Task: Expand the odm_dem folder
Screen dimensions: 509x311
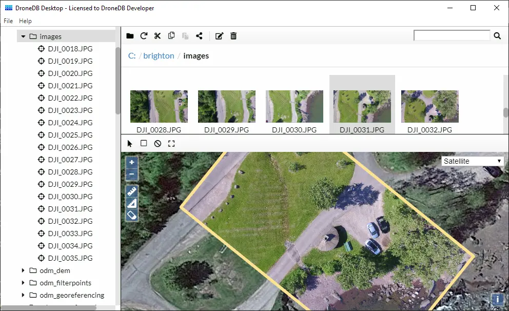Action: click(23, 270)
